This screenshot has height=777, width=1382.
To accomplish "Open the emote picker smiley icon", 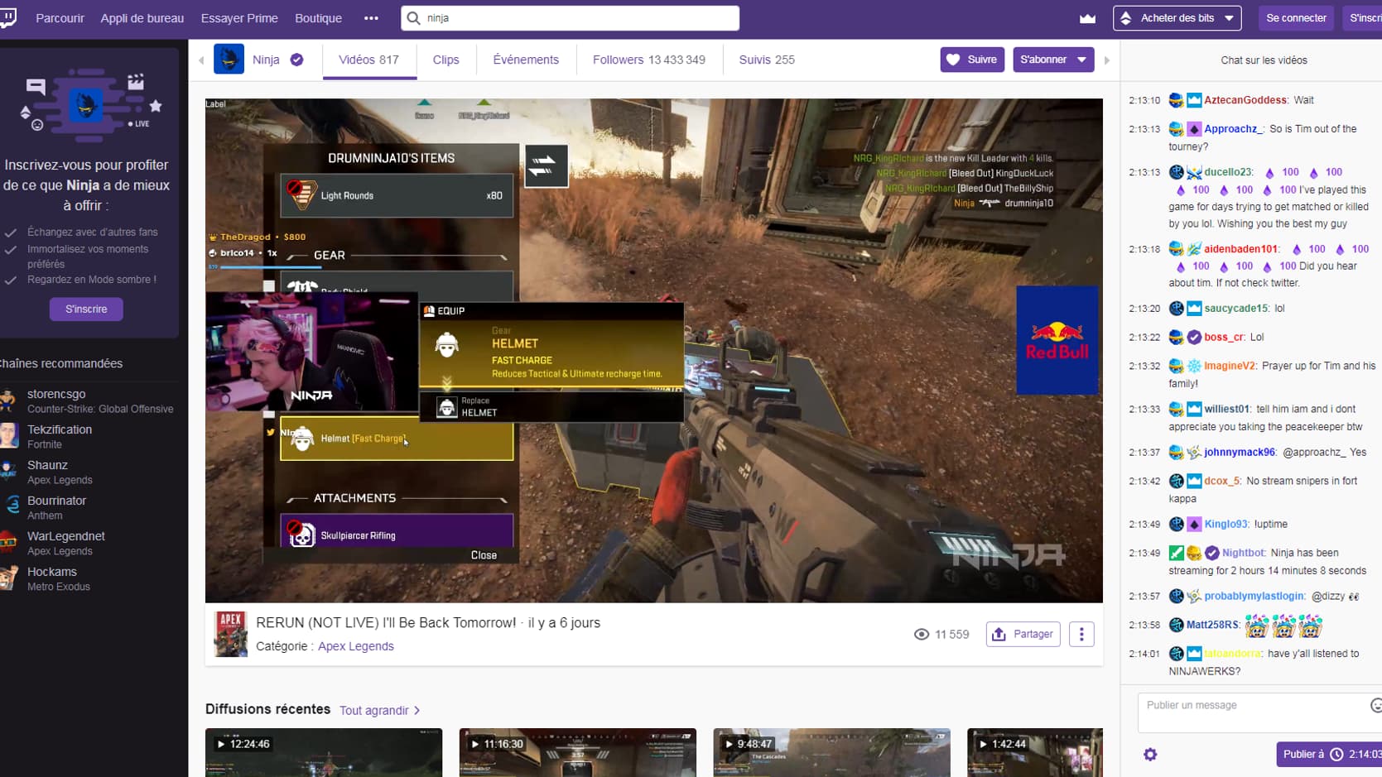I will (1375, 705).
